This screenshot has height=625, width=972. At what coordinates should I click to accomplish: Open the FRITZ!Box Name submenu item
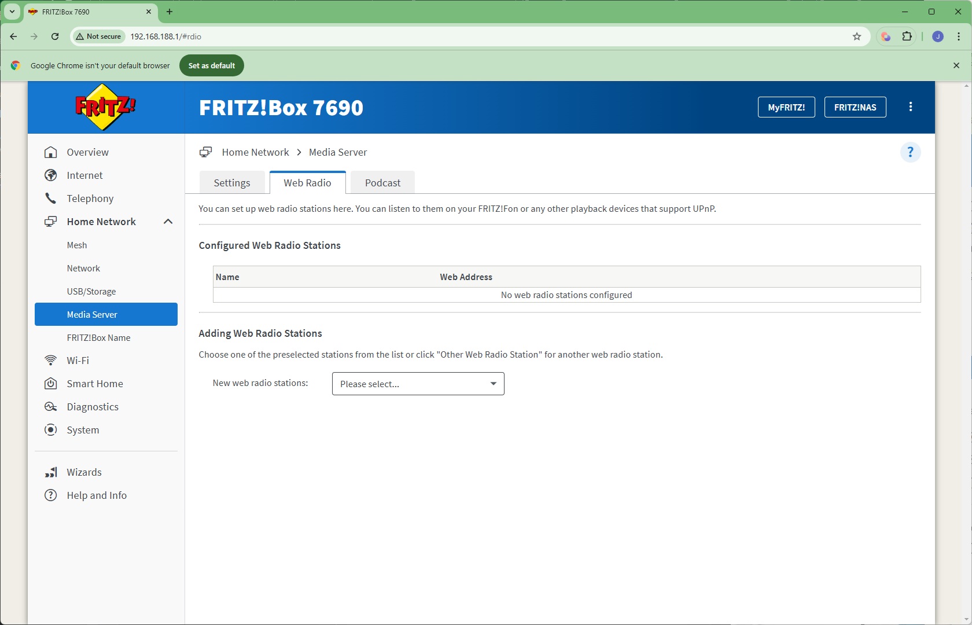pyautogui.click(x=98, y=338)
